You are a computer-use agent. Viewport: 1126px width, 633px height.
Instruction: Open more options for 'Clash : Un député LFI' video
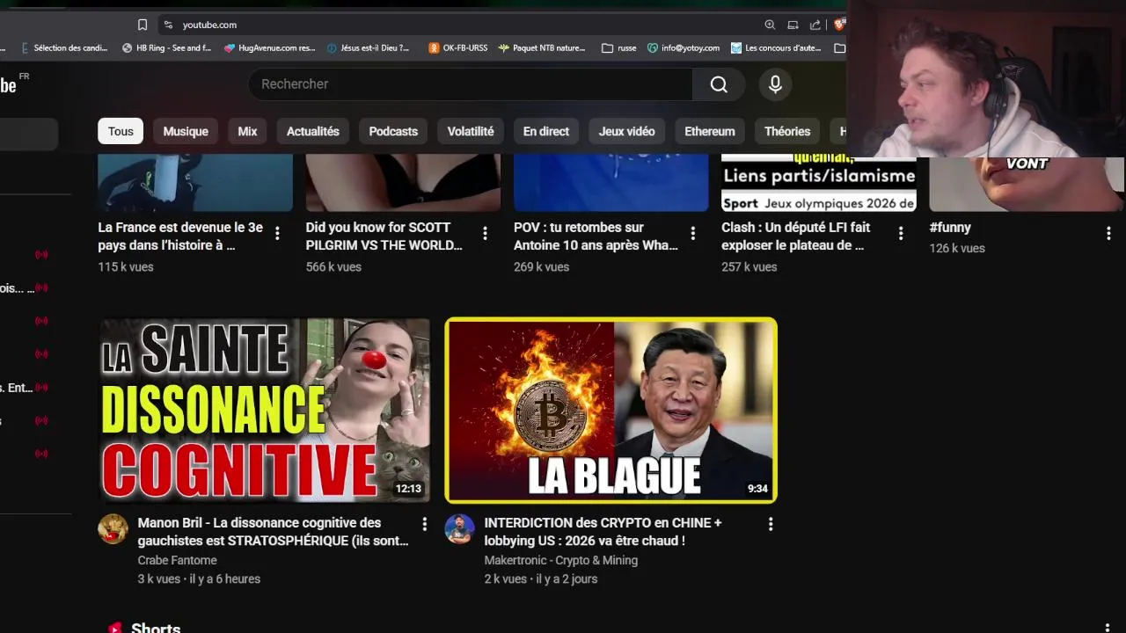[x=901, y=233]
